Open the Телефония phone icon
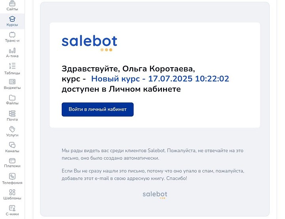Screen dimensions: 285x219 point(12,177)
